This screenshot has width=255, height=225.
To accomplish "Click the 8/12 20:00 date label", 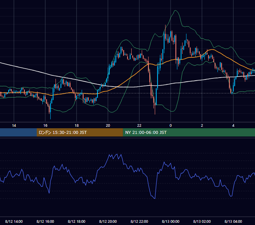I will tap(108, 221).
